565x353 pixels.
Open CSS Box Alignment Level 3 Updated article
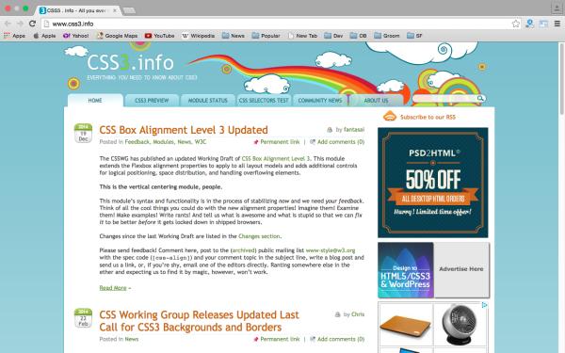(x=184, y=130)
